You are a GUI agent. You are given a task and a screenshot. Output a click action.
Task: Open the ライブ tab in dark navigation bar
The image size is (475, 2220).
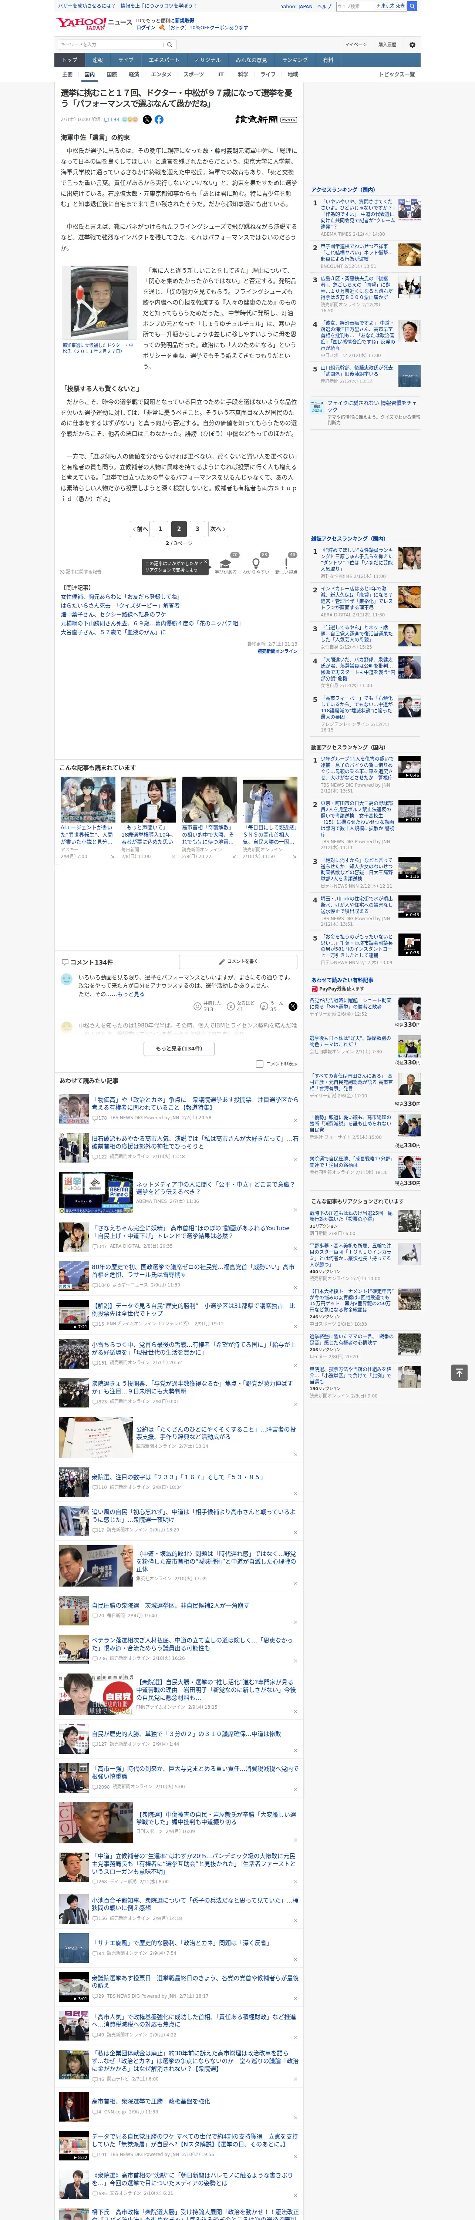(x=126, y=60)
